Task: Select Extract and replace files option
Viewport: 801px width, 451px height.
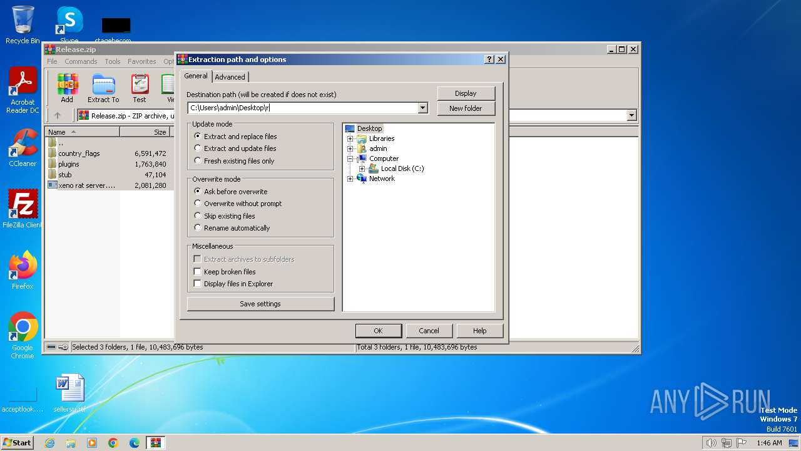Action: (x=235, y=136)
